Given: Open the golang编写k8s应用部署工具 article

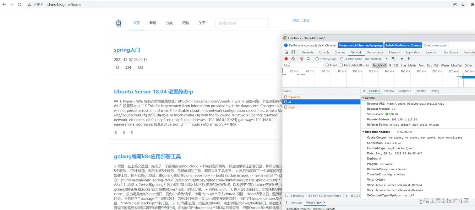Looking at the screenshot, I should click(147, 156).
